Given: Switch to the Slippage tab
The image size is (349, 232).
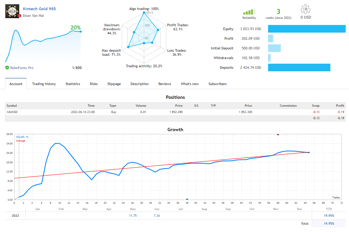Looking at the screenshot, I should (114, 84).
